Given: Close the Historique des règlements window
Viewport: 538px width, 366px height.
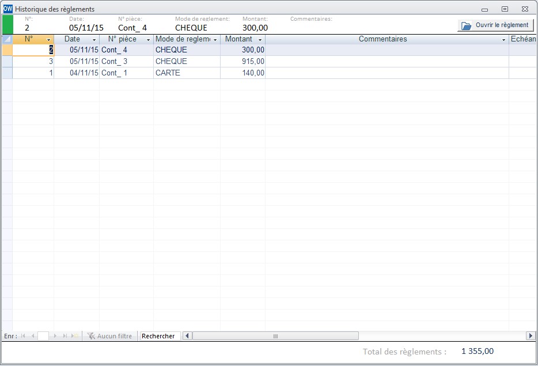Looking at the screenshot, I should click(x=525, y=9).
